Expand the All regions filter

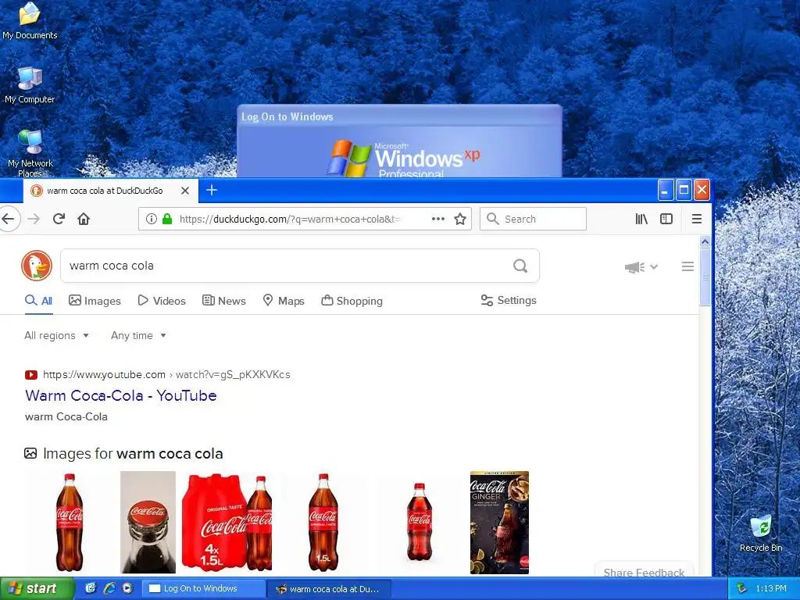tap(56, 336)
